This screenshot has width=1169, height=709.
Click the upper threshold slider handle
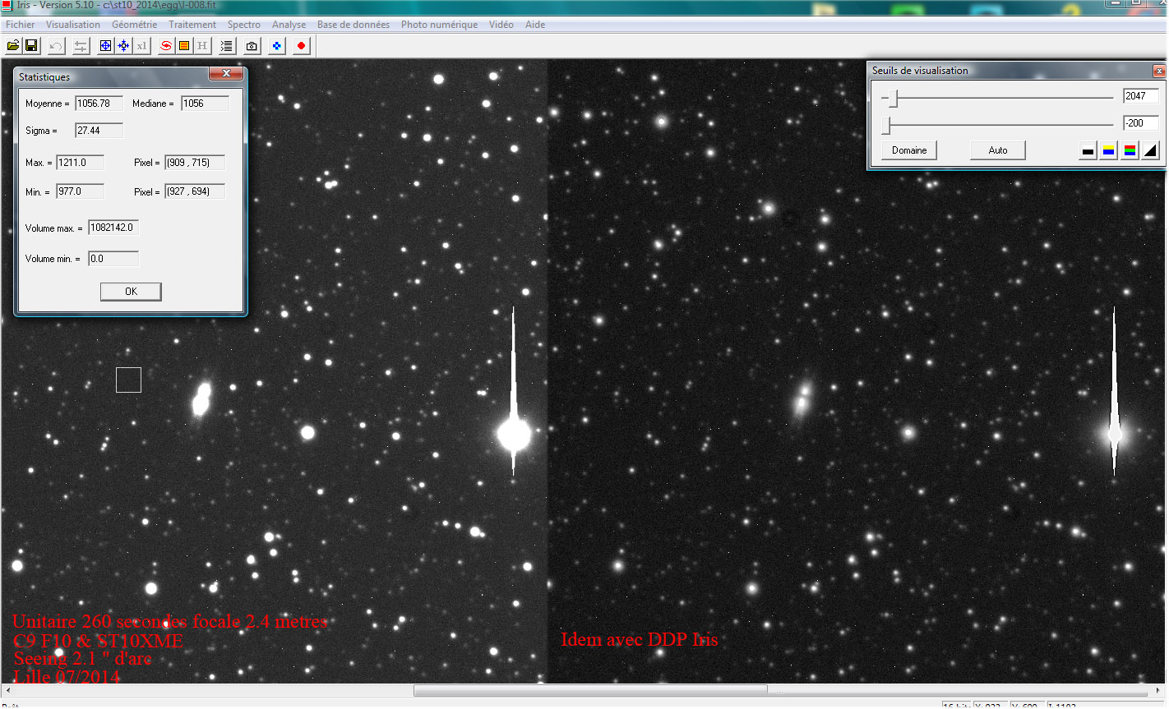(894, 99)
